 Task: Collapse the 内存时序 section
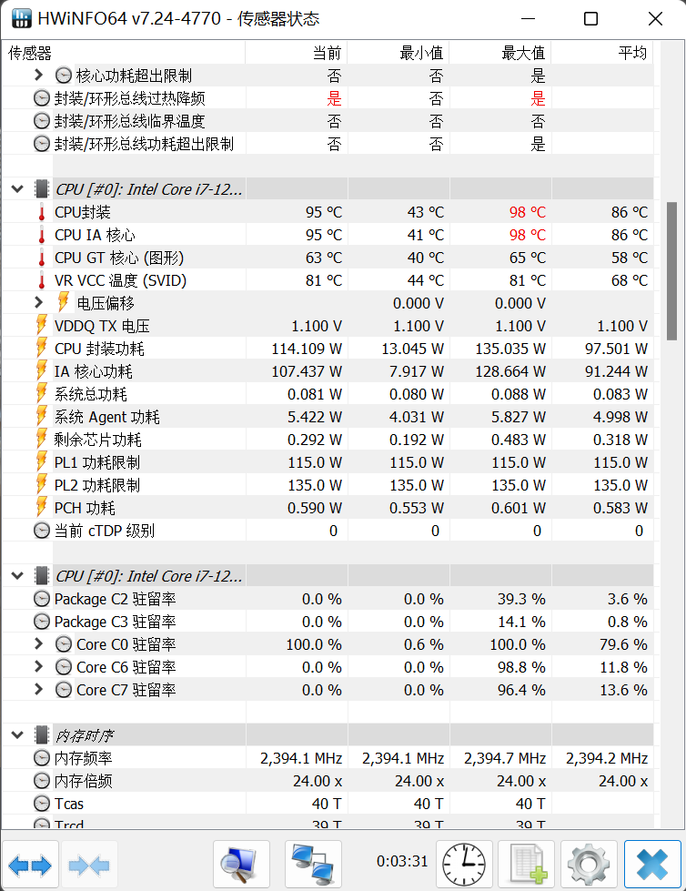17,734
